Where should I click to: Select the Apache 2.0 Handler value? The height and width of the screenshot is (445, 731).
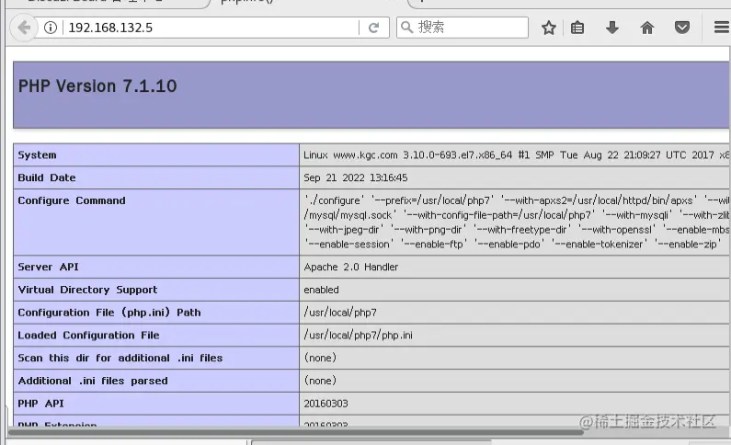[x=351, y=267]
